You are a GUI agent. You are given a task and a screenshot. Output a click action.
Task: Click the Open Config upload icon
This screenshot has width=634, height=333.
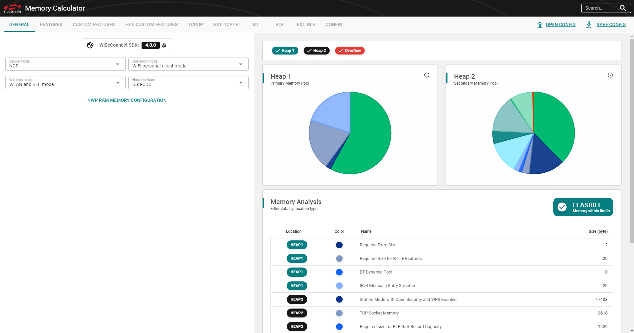(540, 25)
